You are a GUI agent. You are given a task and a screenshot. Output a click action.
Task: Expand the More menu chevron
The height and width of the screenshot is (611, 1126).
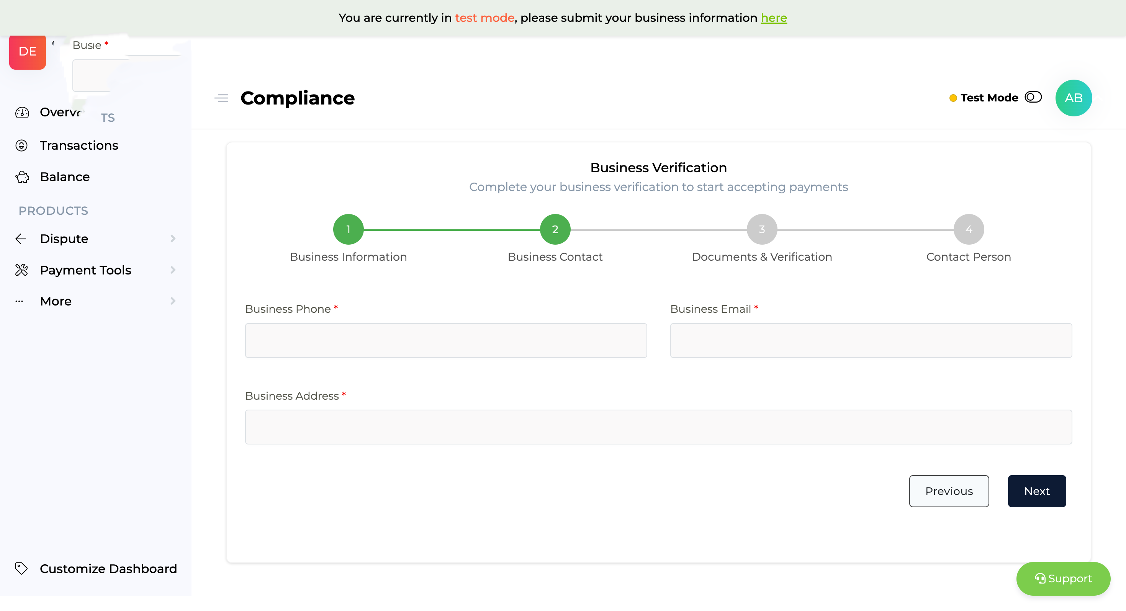(173, 301)
